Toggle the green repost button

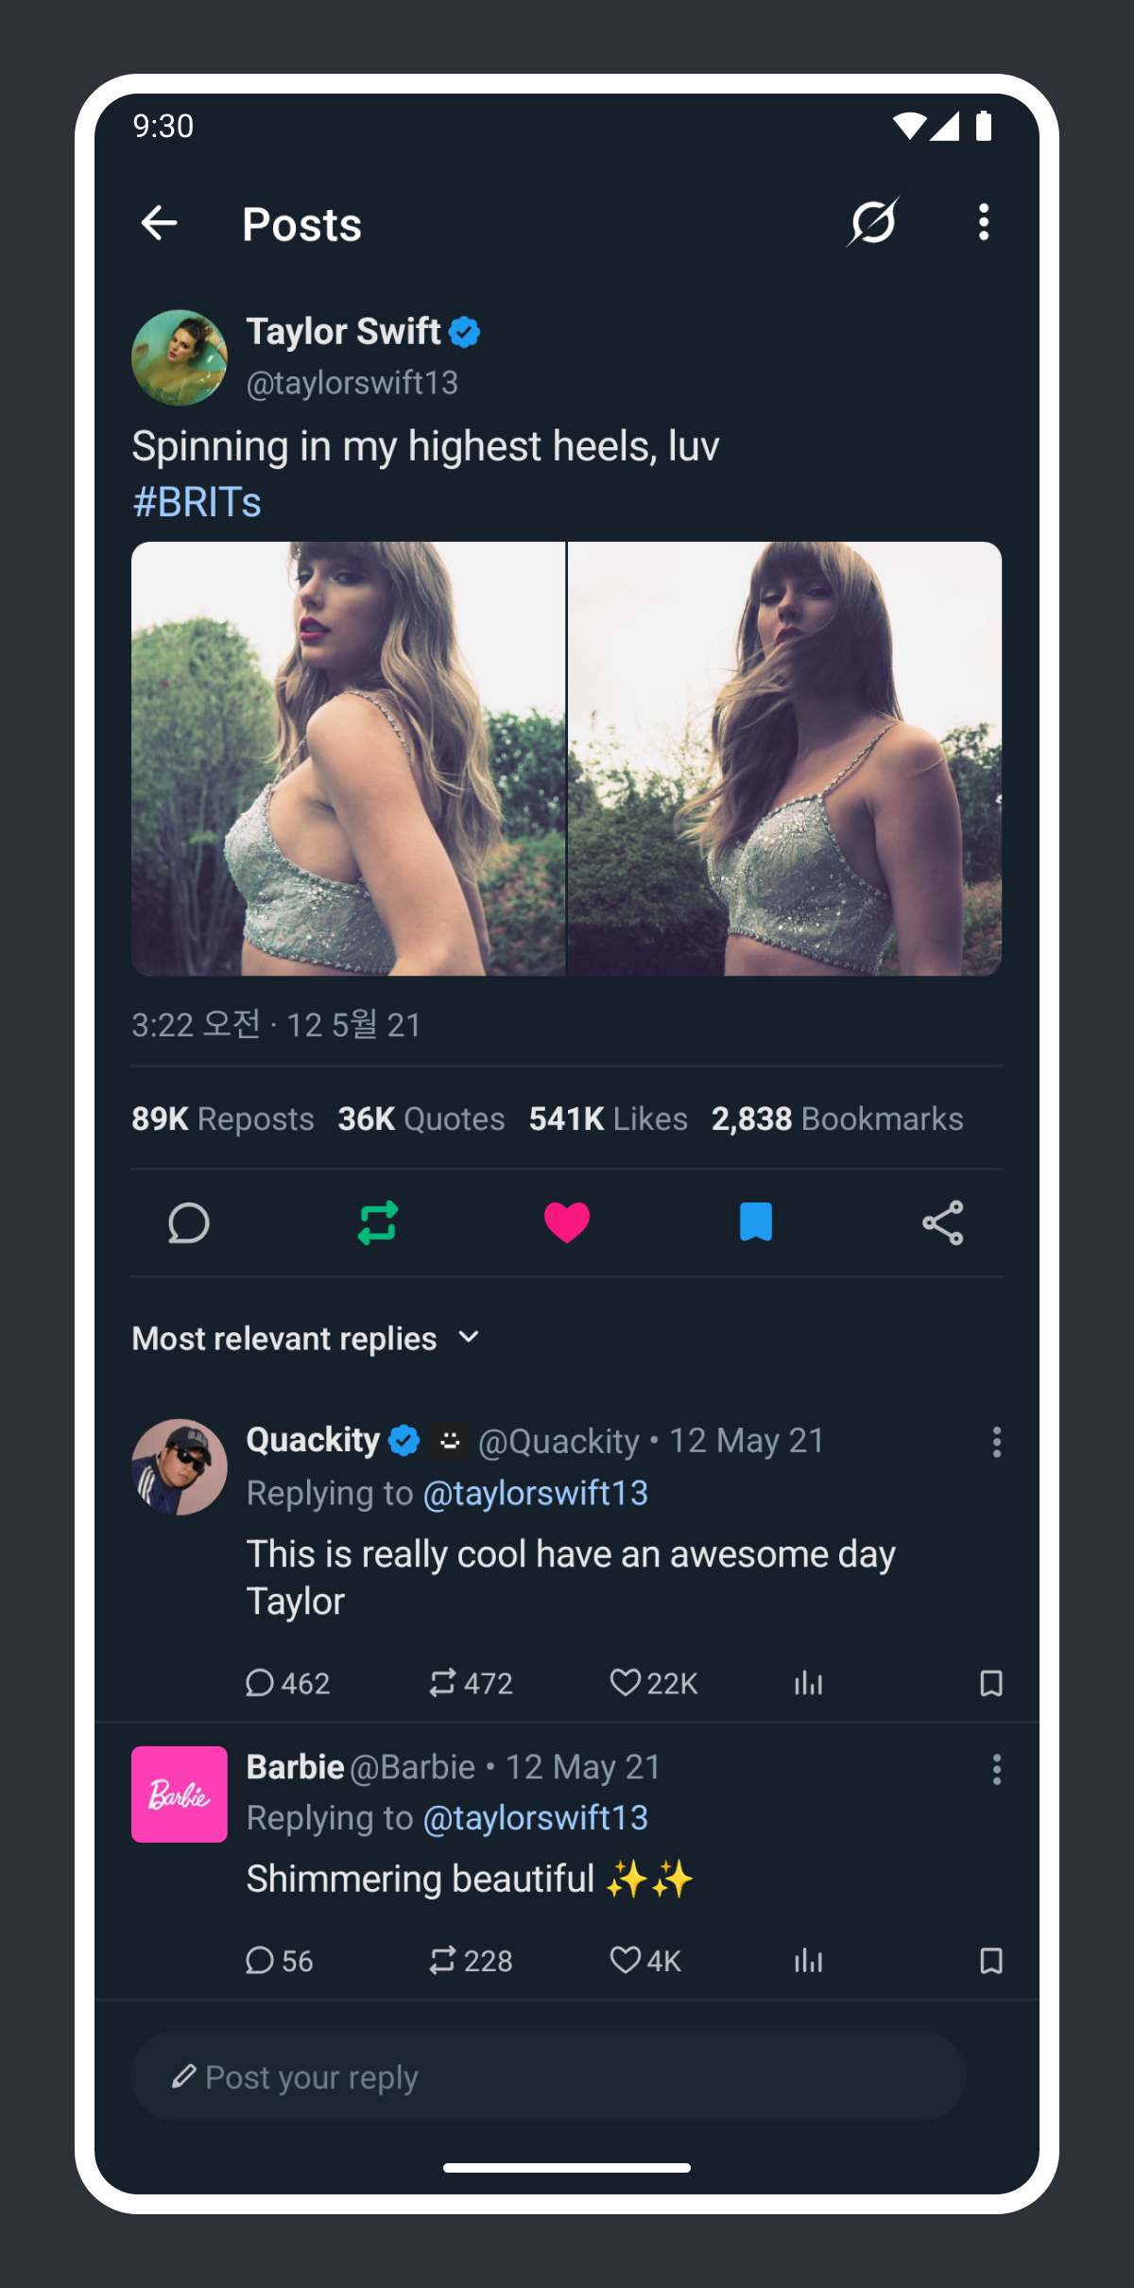click(x=378, y=1222)
